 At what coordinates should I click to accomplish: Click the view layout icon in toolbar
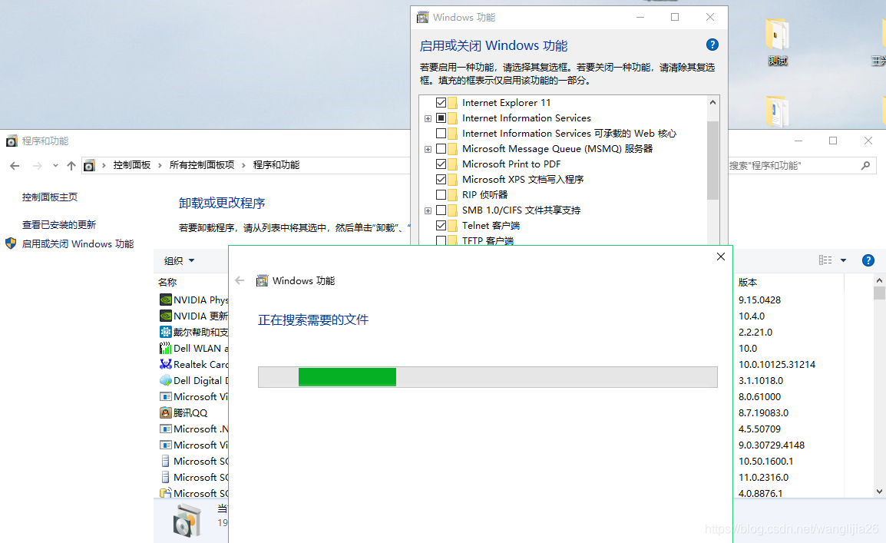point(825,260)
